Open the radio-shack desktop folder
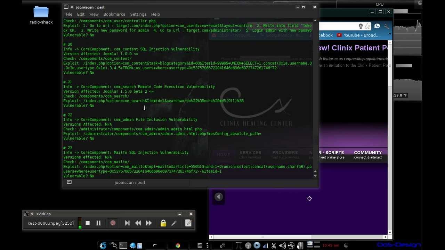The height and width of the screenshot is (250, 445). pos(41,15)
